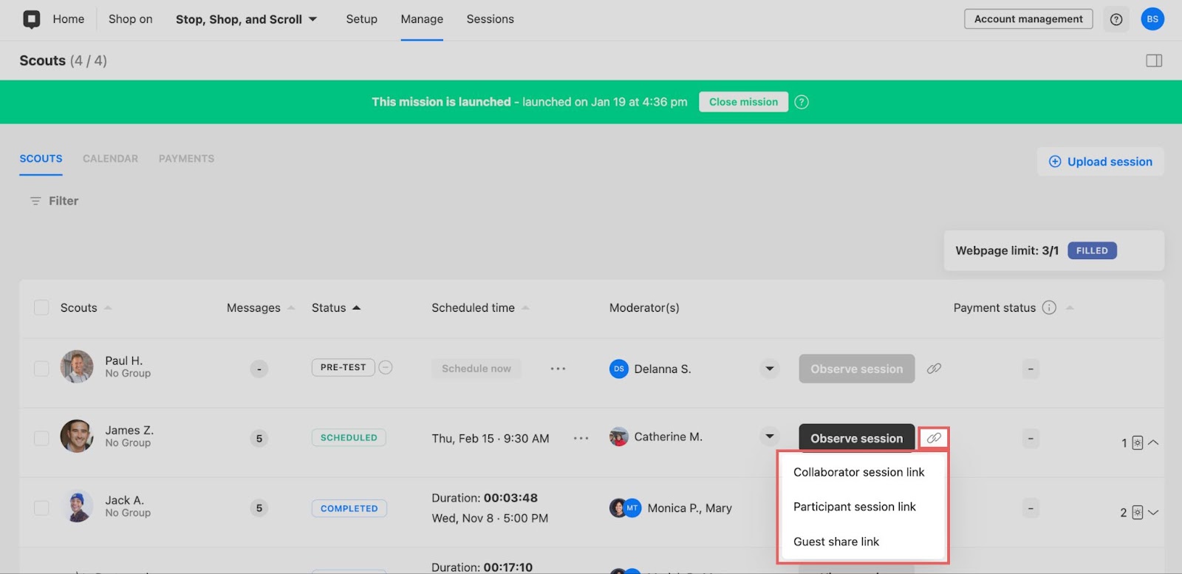Viewport: 1182px width, 574px height.
Task: Choose Participant session link from the menu
Action: [x=854, y=507]
